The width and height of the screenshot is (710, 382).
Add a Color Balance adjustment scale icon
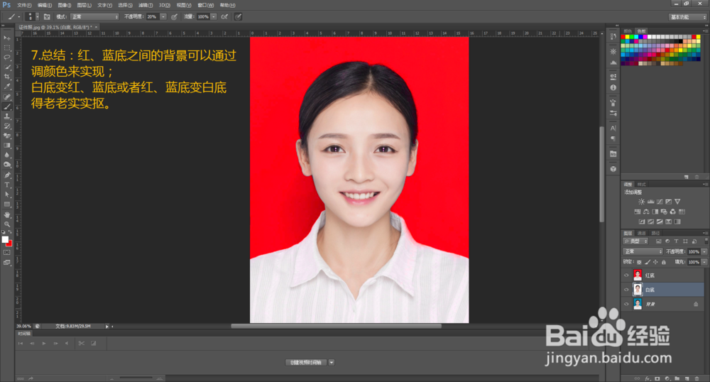click(x=646, y=212)
